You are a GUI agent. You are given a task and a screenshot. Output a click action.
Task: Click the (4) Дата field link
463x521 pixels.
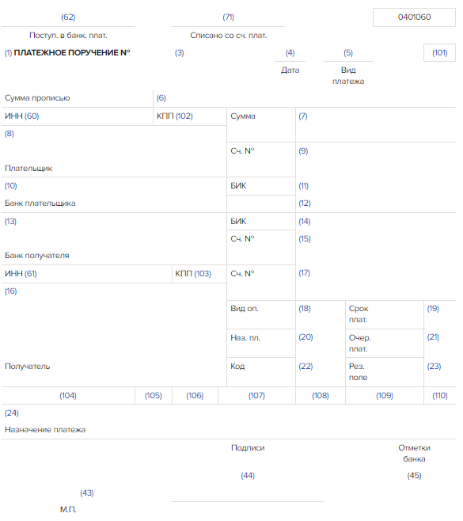click(290, 52)
